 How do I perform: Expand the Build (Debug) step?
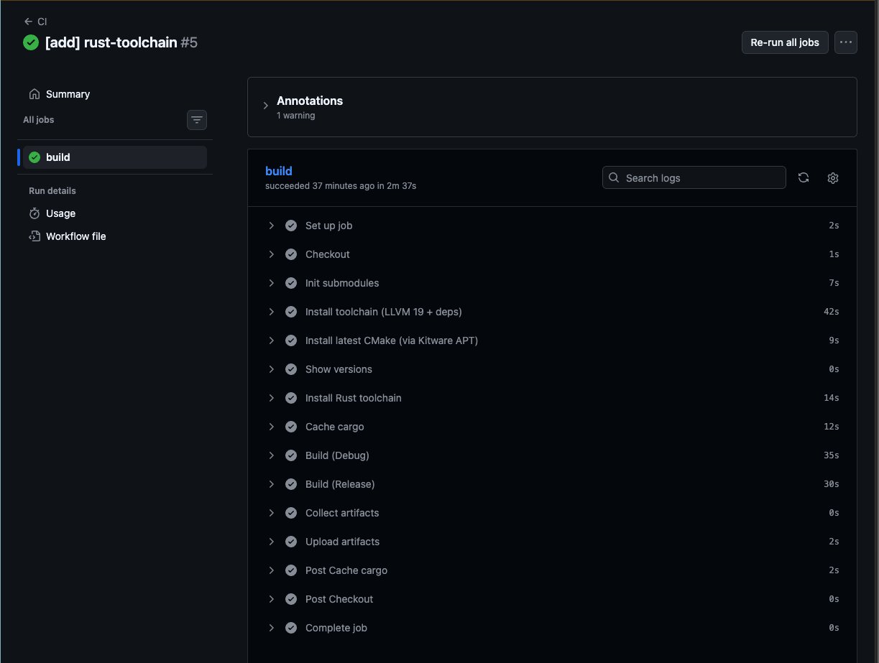click(x=272, y=455)
